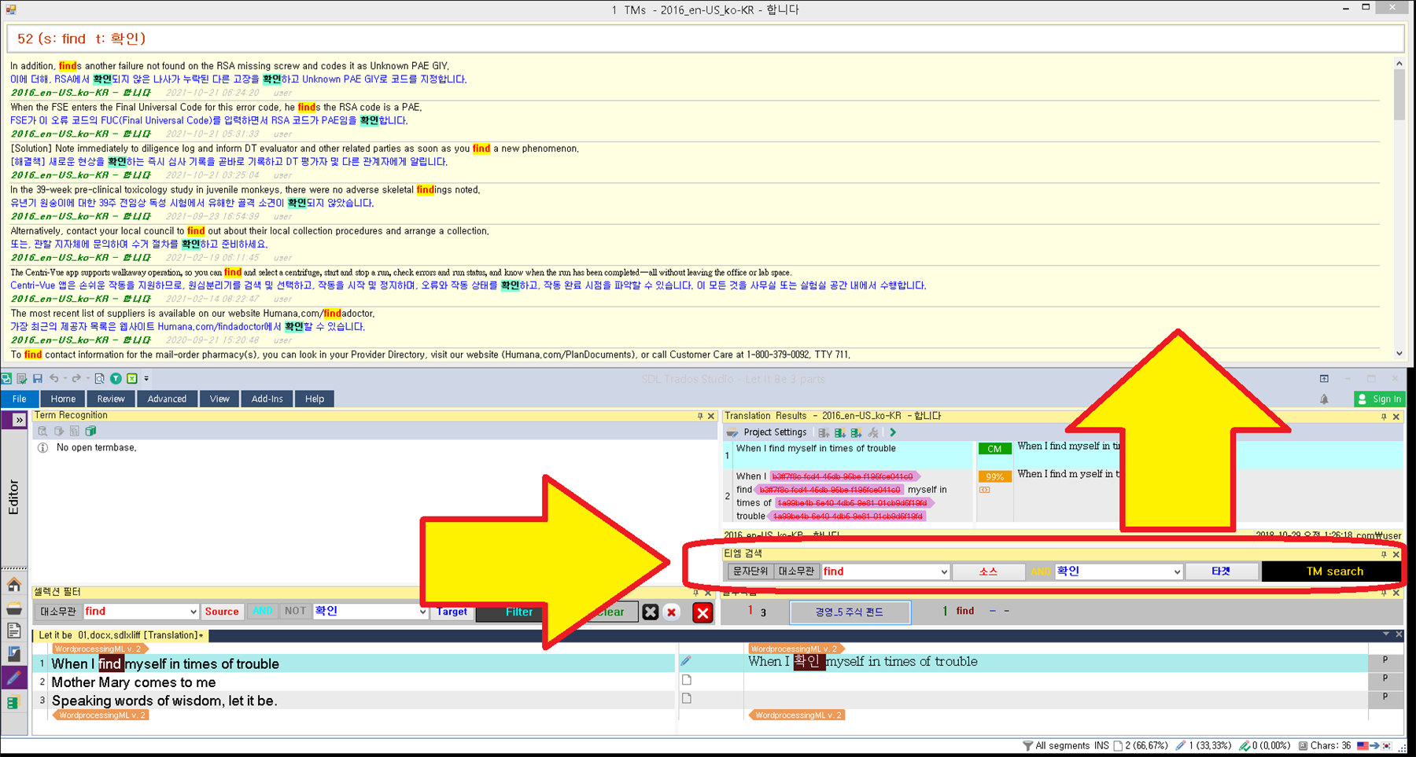The height and width of the screenshot is (757, 1416).
Task: Click the Sign In button
Action: 1378,399
